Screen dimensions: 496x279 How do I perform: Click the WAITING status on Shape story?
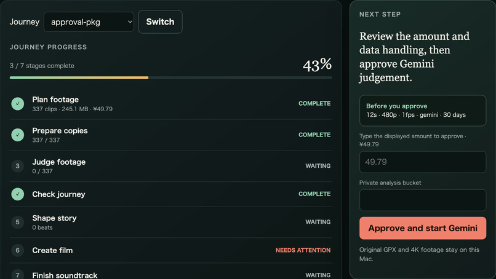click(318, 222)
